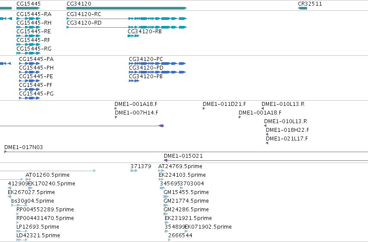Select transcript CG15445-RA
Image resolution: width=368 pixels, height=242 pixels.
(x=34, y=14)
